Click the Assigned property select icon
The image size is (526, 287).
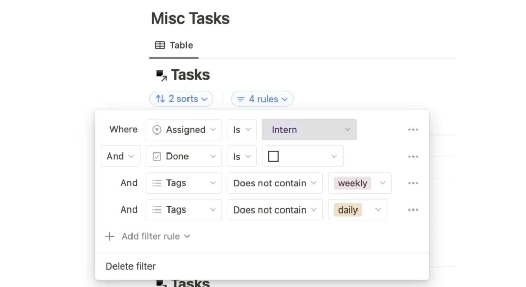click(x=157, y=130)
